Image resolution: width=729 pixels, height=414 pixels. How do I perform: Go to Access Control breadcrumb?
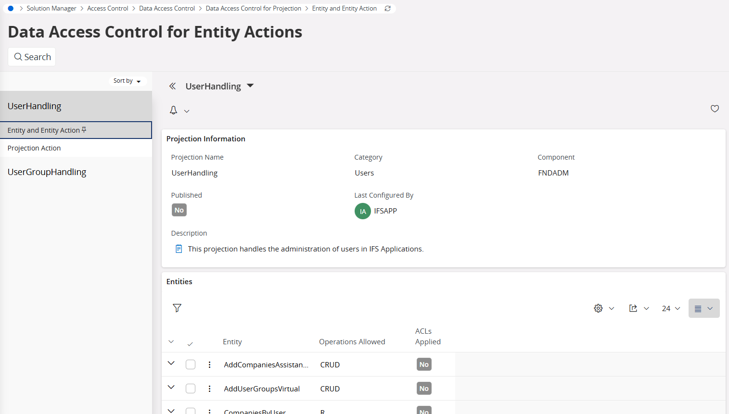click(x=108, y=8)
